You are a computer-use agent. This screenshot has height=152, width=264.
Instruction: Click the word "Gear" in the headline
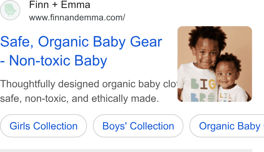tap(146, 42)
